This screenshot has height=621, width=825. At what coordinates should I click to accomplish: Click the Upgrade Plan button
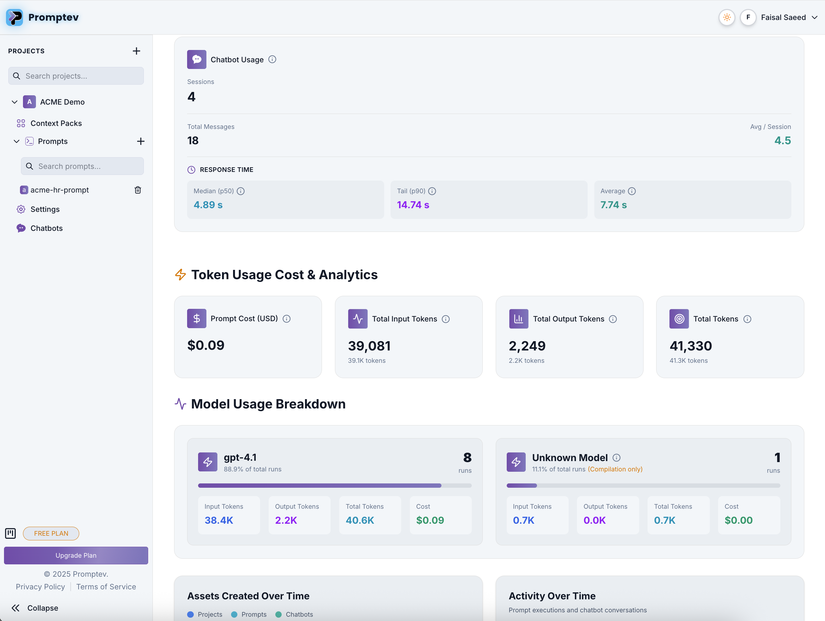(76, 555)
